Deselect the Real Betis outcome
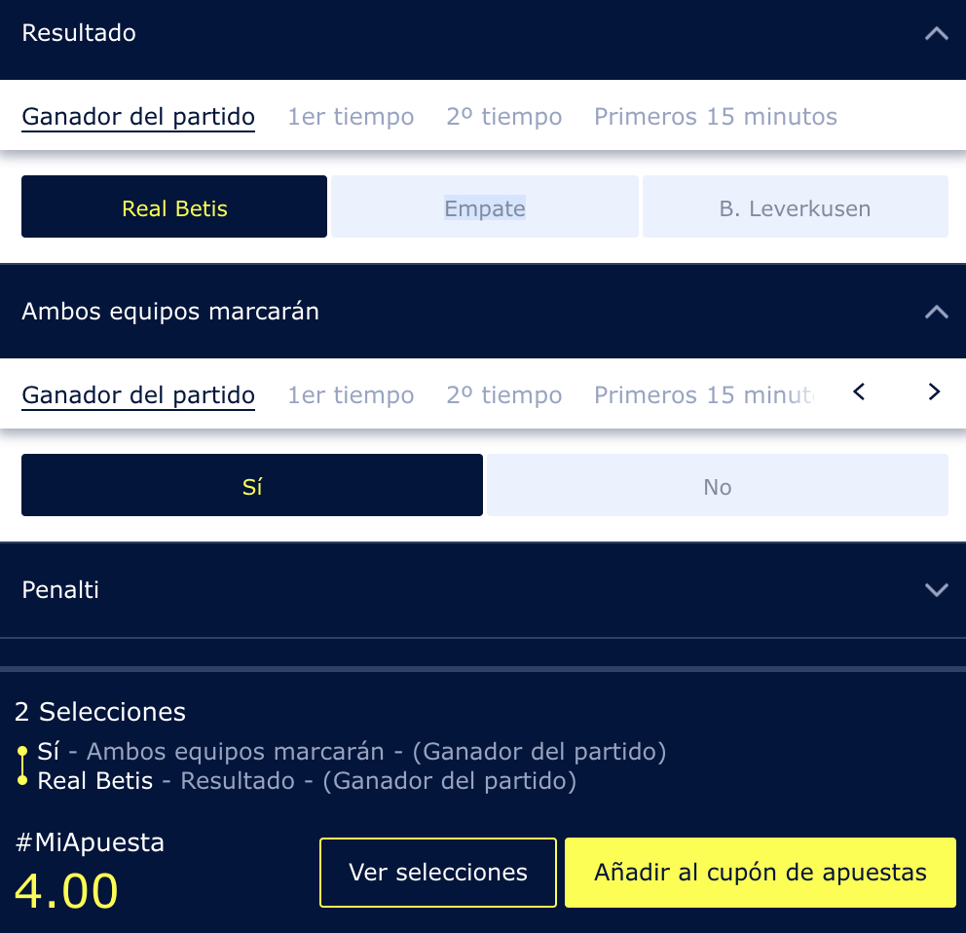The image size is (966, 933). click(174, 206)
